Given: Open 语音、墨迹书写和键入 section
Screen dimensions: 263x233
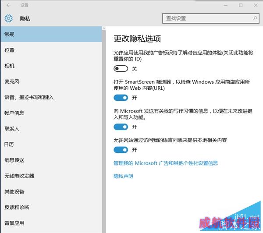Looking at the screenshot, I should [x=51, y=97].
